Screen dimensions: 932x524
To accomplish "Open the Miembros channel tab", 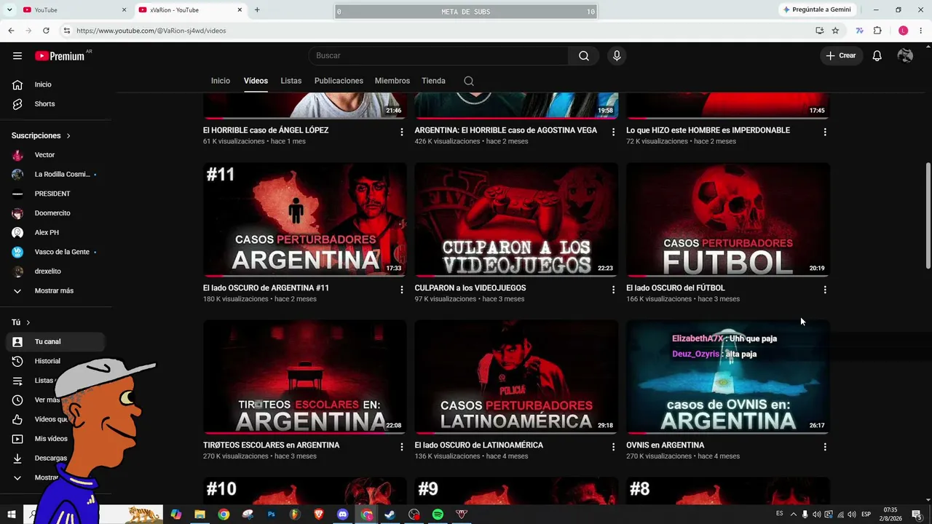I will coord(392,81).
